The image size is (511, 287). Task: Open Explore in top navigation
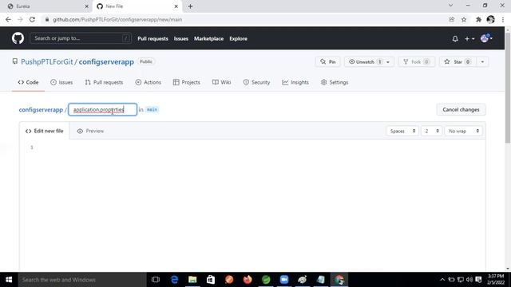click(238, 38)
